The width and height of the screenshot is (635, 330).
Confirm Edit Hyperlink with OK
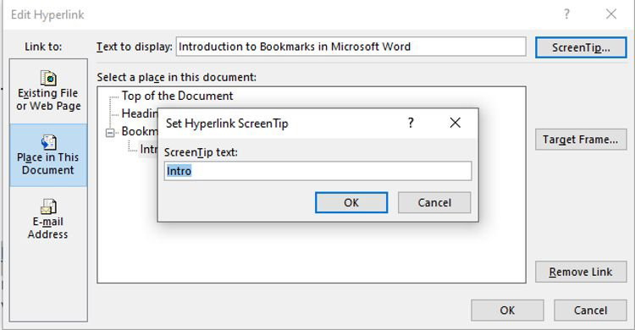tap(507, 311)
